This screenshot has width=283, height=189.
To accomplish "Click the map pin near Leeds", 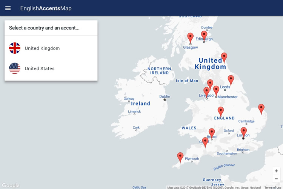I will (x=231, y=80).
